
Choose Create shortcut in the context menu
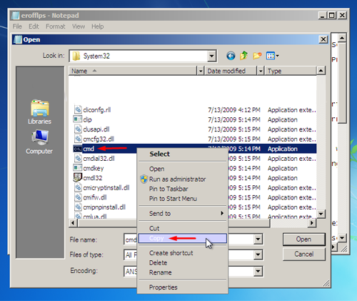pyautogui.click(x=183, y=253)
